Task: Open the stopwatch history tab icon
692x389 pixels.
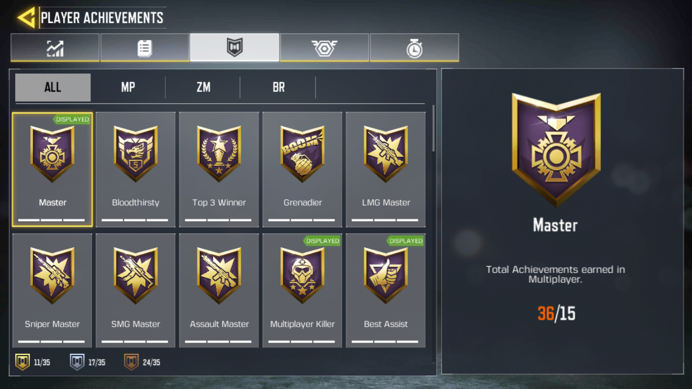Action: point(414,48)
